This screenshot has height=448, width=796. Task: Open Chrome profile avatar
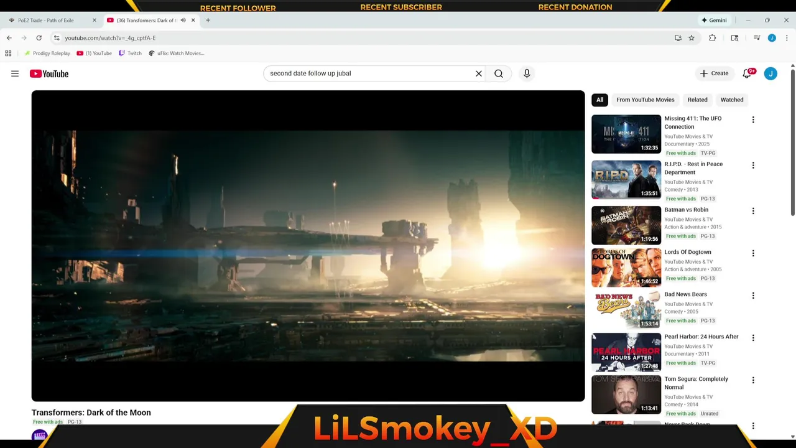(x=772, y=38)
